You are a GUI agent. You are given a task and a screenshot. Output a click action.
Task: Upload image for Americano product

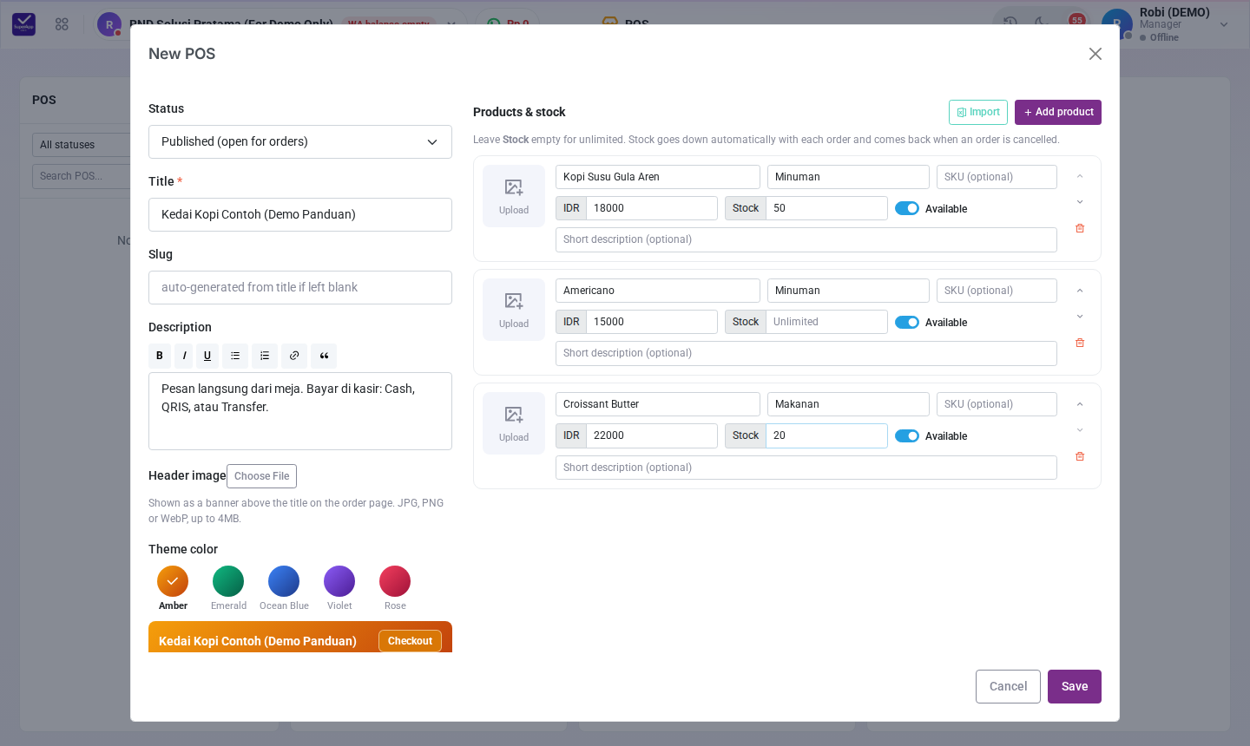pyautogui.click(x=514, y=310)
